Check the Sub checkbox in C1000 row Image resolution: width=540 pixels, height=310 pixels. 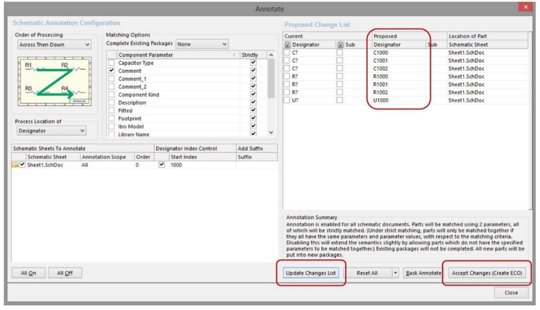point(340,53)
